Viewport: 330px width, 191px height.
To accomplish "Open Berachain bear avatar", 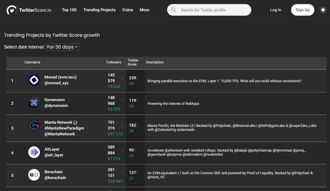I will 34,175.
